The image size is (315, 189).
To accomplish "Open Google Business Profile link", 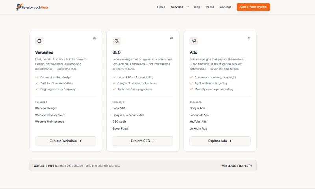I will 128,115.
